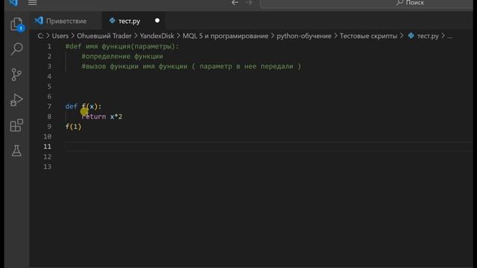477x268 pixels.
Task: Open the python-обучение breadcrumb segment
Action: coord(304,36)
